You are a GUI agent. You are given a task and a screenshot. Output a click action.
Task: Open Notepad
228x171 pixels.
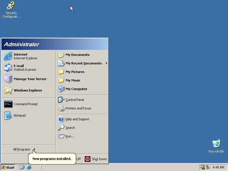coord(28,115)
